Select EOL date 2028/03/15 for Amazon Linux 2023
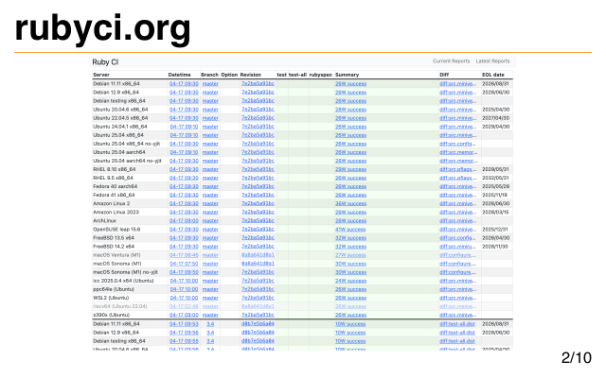Viewport: 606px width, 378px height. [x=495, y=212]
